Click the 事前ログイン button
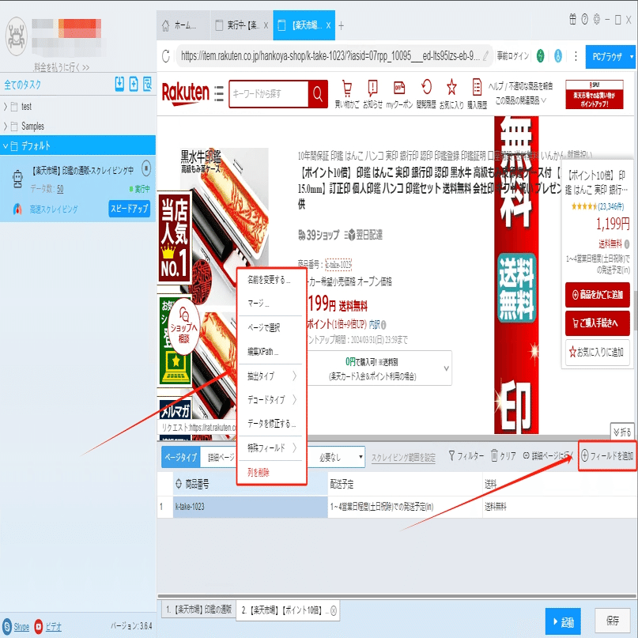 [512, 56]
